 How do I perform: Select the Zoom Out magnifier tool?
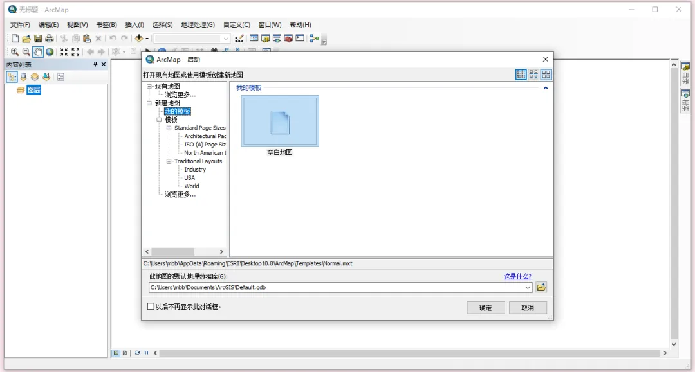pos(26,52)
